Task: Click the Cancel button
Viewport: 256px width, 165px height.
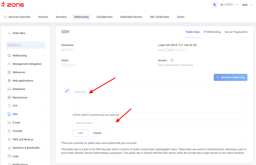Action: [x=97, y=133]
